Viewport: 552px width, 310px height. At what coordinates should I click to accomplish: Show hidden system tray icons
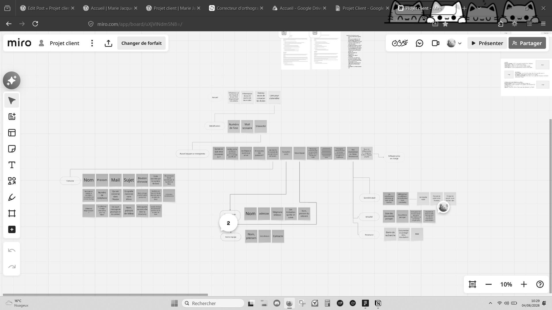[x=490, y=303]
